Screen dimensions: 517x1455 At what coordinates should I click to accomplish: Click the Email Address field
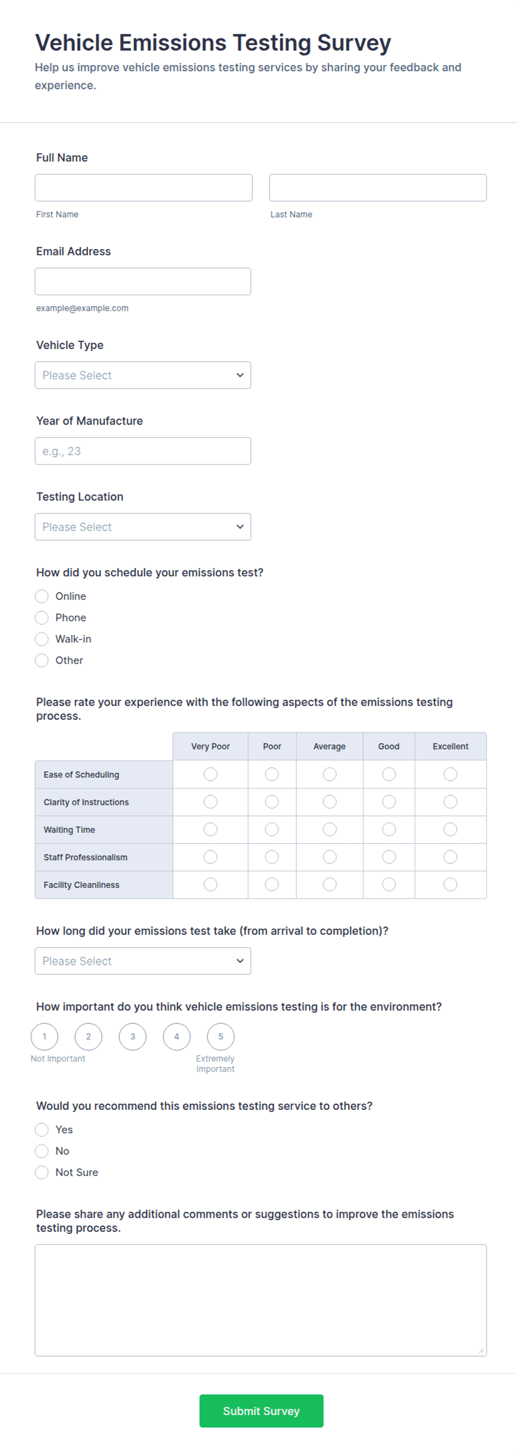pyautogui.click(x=143, y=281)
